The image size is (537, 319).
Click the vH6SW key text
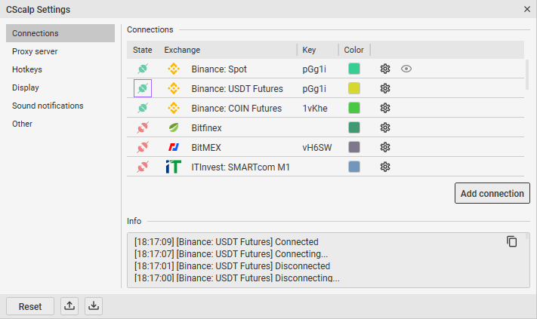click(316, 148)
